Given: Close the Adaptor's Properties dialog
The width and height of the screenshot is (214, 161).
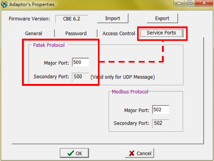Looking at the screenshot, I should [204, 3].
